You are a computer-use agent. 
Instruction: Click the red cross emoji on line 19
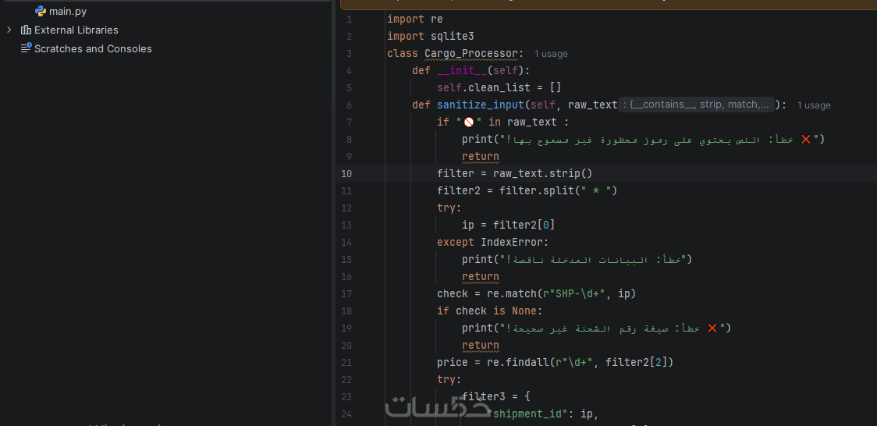[x=712, y=328]
